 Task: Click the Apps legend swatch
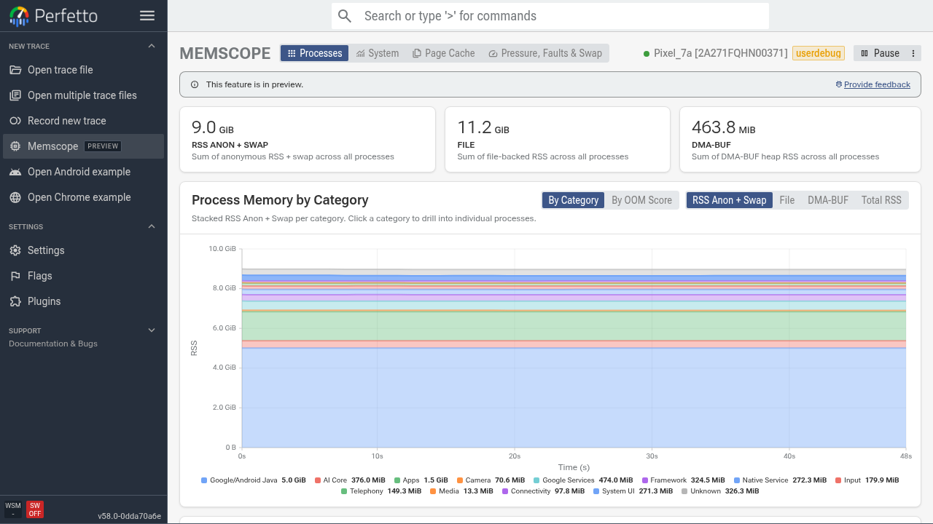click(x=397, y=480)
